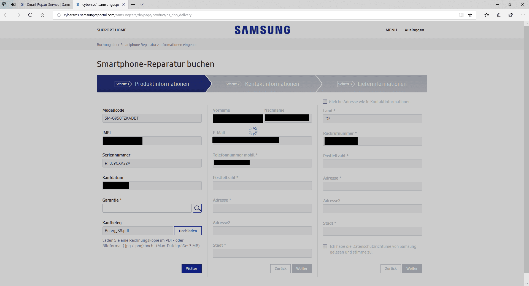Click Informationen eingeben breadcrumb

(179, 45)
